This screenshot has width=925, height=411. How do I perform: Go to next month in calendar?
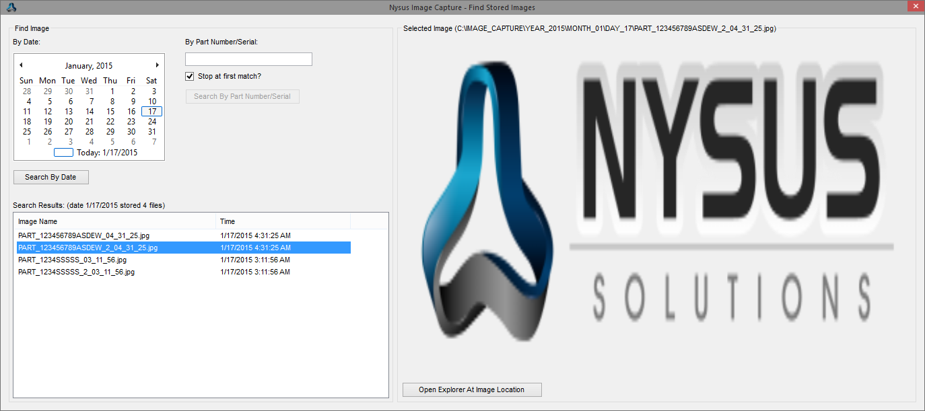[158, 65]
